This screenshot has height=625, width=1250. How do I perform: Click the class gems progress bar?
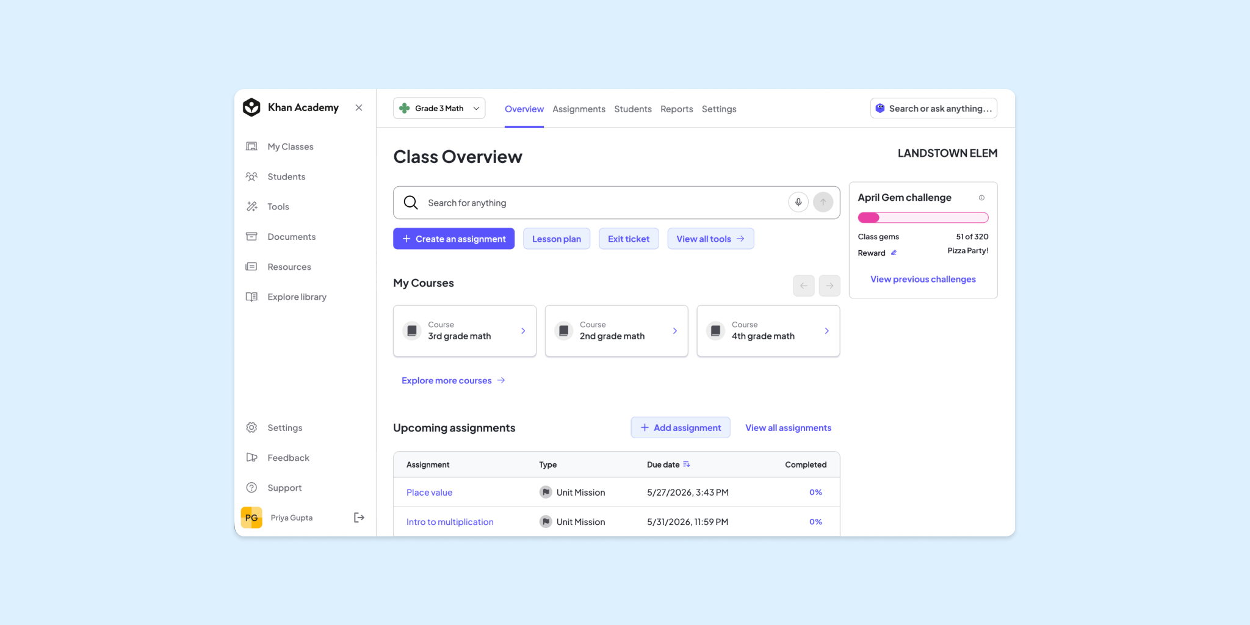[923, 217]
